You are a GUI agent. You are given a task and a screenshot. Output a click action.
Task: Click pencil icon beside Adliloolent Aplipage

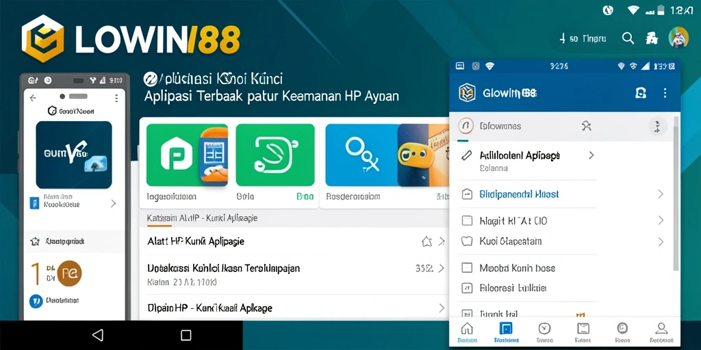coord(466,155)
